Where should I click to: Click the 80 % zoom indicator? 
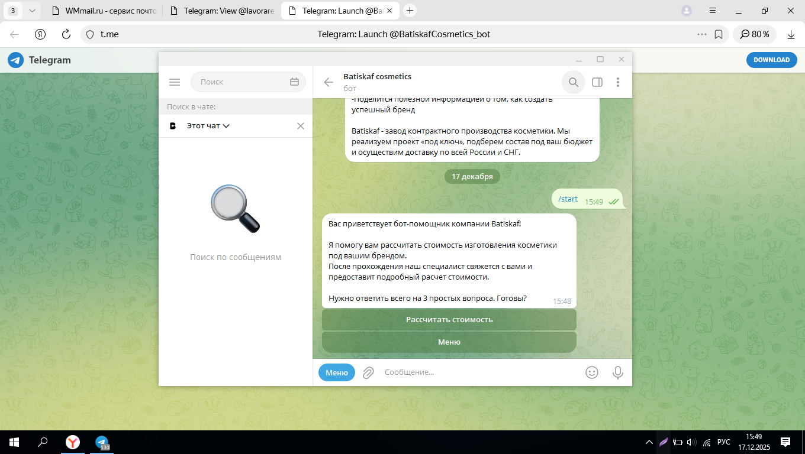(754, 34)
